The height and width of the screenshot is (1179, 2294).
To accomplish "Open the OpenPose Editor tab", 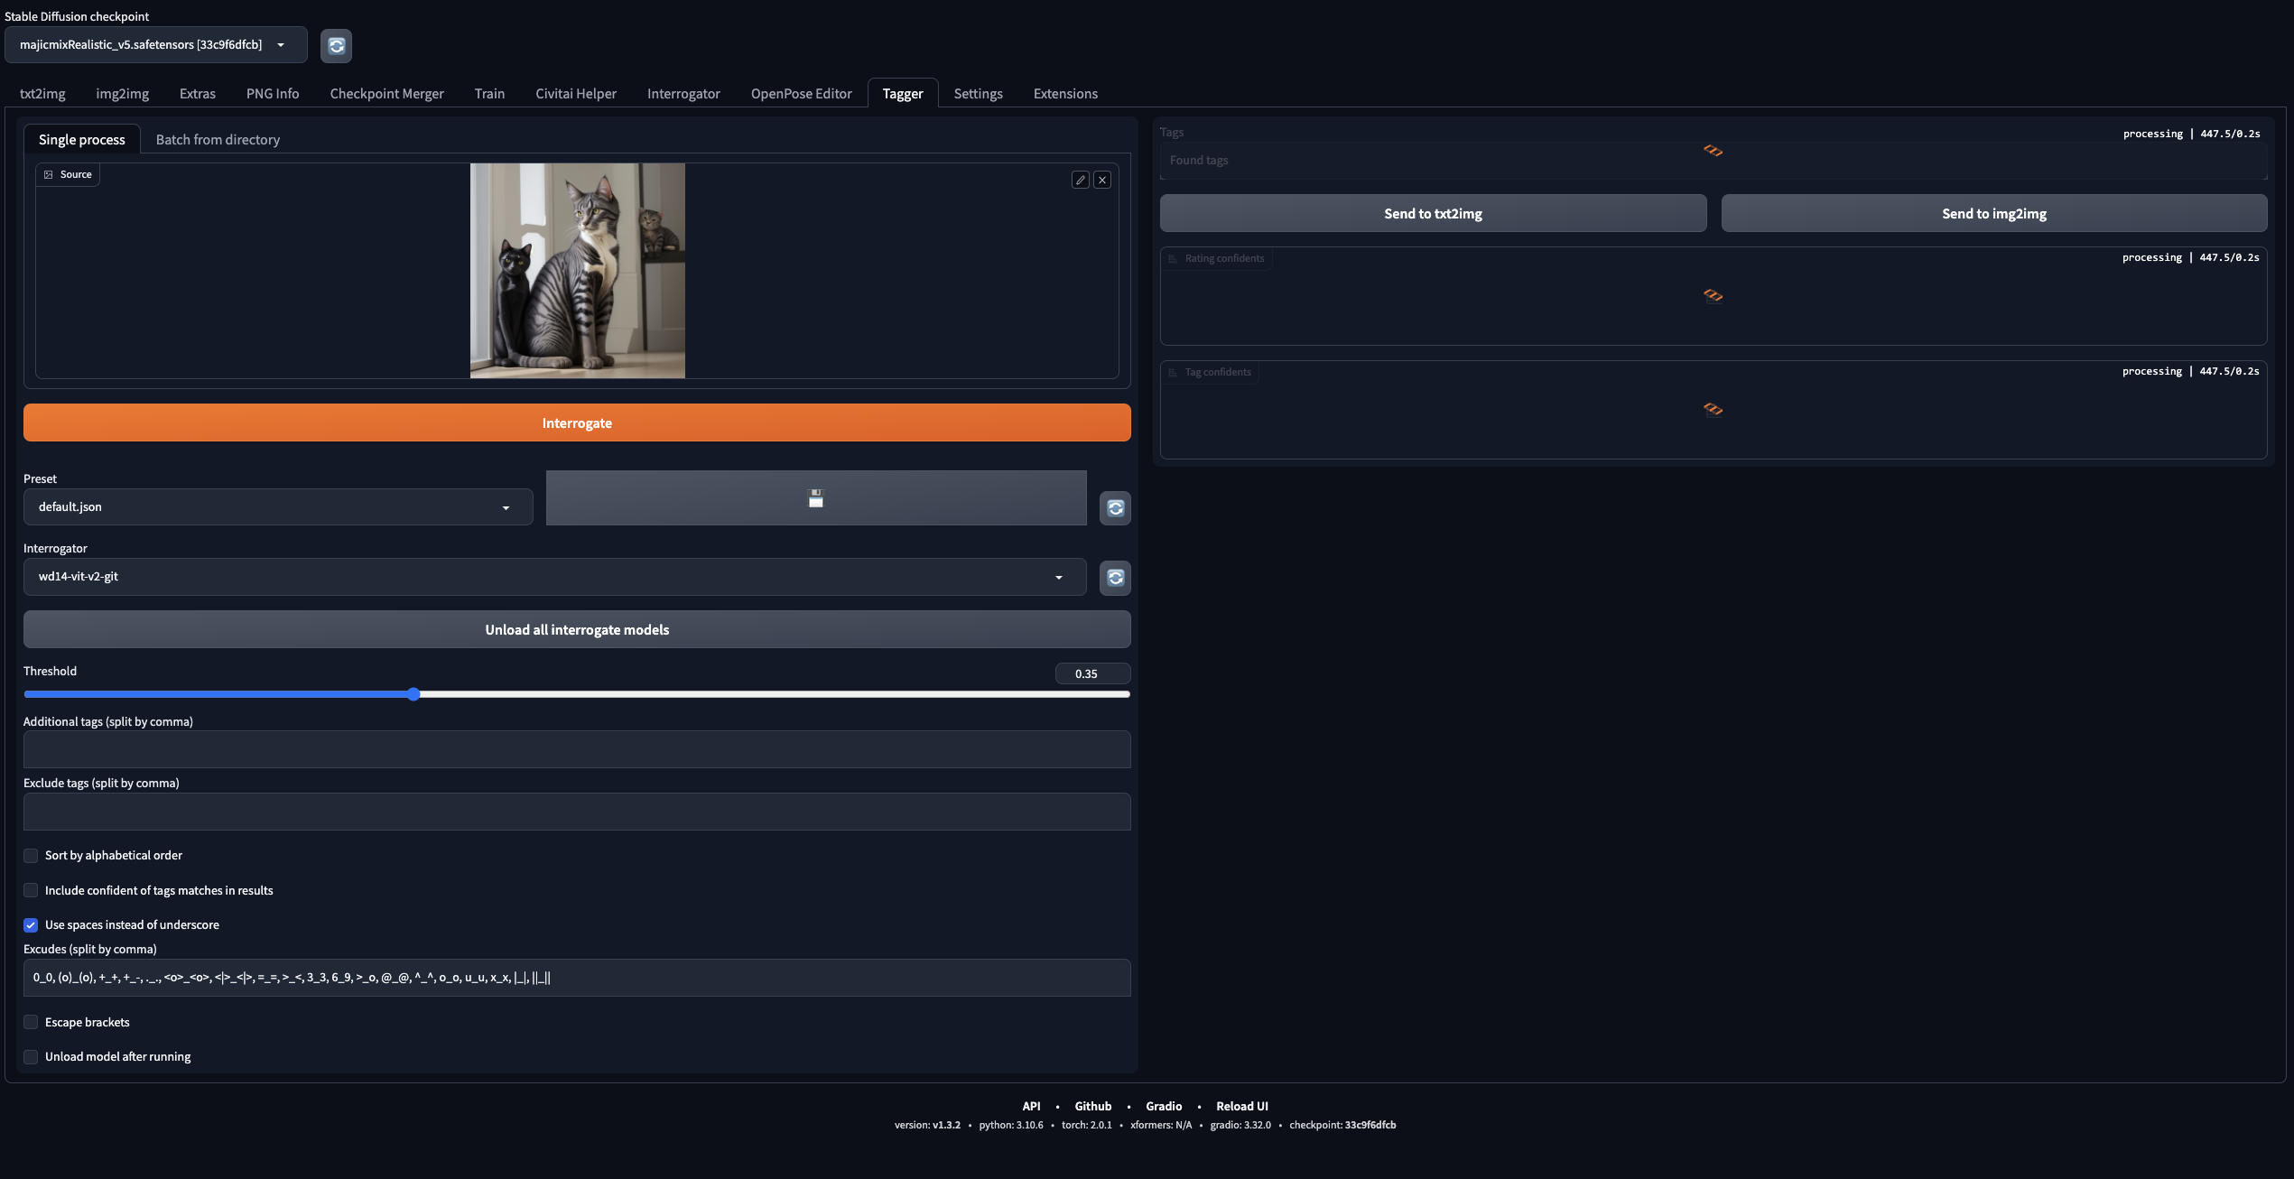I will point(801,93).
